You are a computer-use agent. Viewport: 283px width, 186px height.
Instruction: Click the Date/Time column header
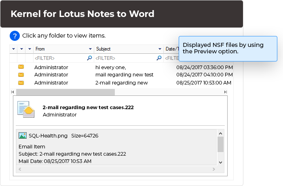[x=172, y=49]
